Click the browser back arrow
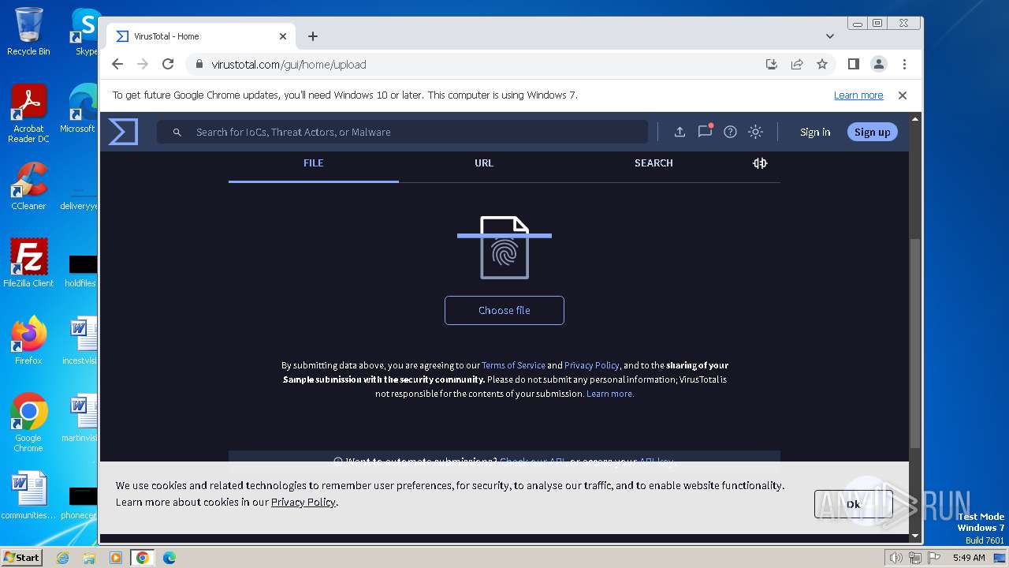The width and height of the screenshot is (1009, 568). coord(117,64)
